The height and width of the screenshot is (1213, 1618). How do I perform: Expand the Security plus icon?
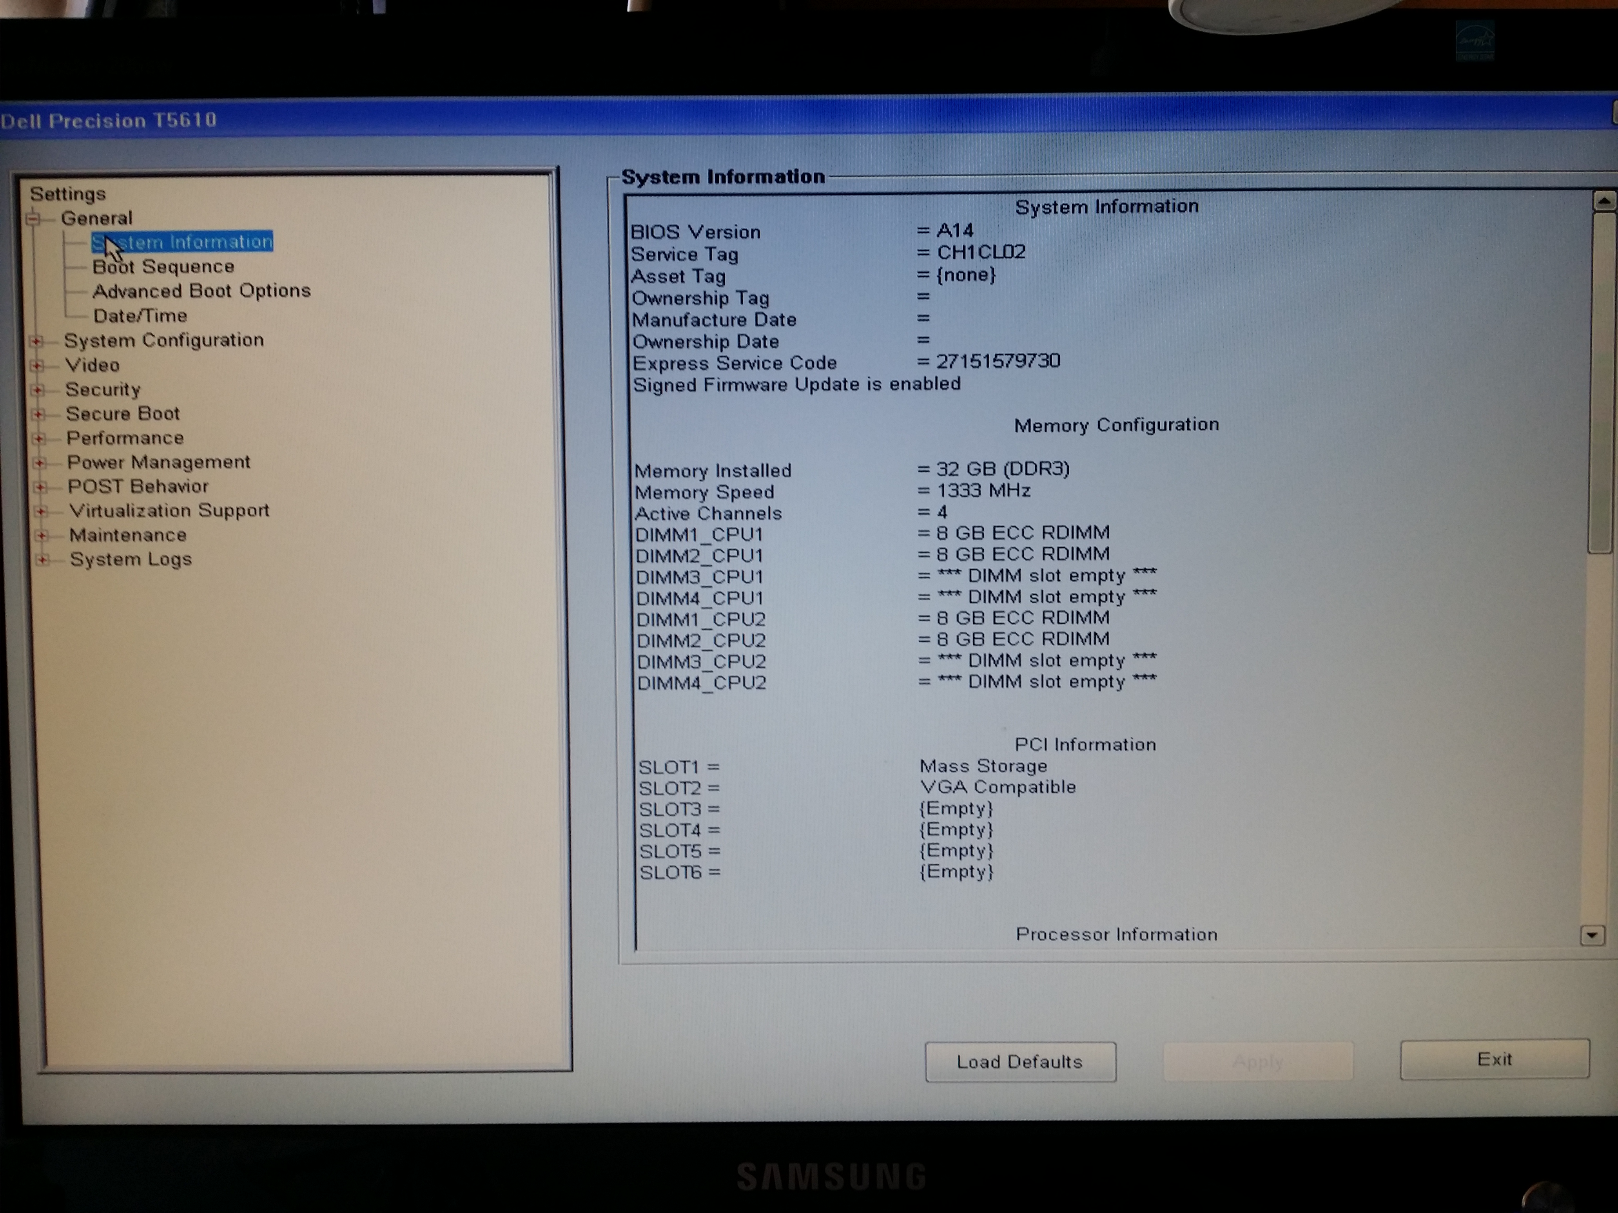(38, 390)
